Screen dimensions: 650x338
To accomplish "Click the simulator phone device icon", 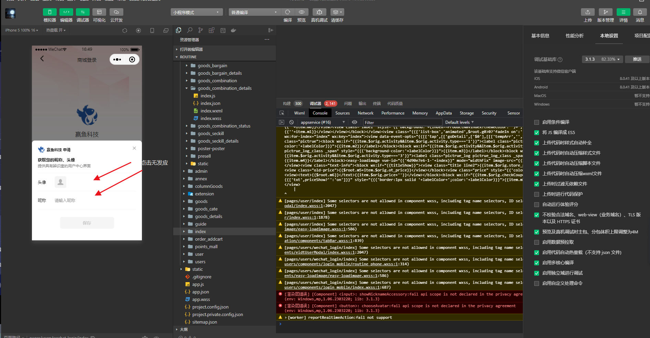I will [x=152, y=31].
